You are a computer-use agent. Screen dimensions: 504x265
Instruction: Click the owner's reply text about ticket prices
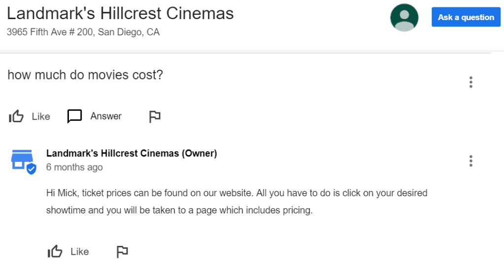(x=236, y=202)
